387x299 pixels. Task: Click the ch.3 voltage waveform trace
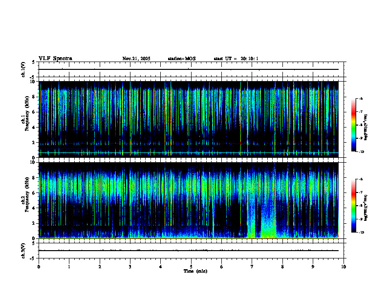pyautogui.click(x=189, y=251)
